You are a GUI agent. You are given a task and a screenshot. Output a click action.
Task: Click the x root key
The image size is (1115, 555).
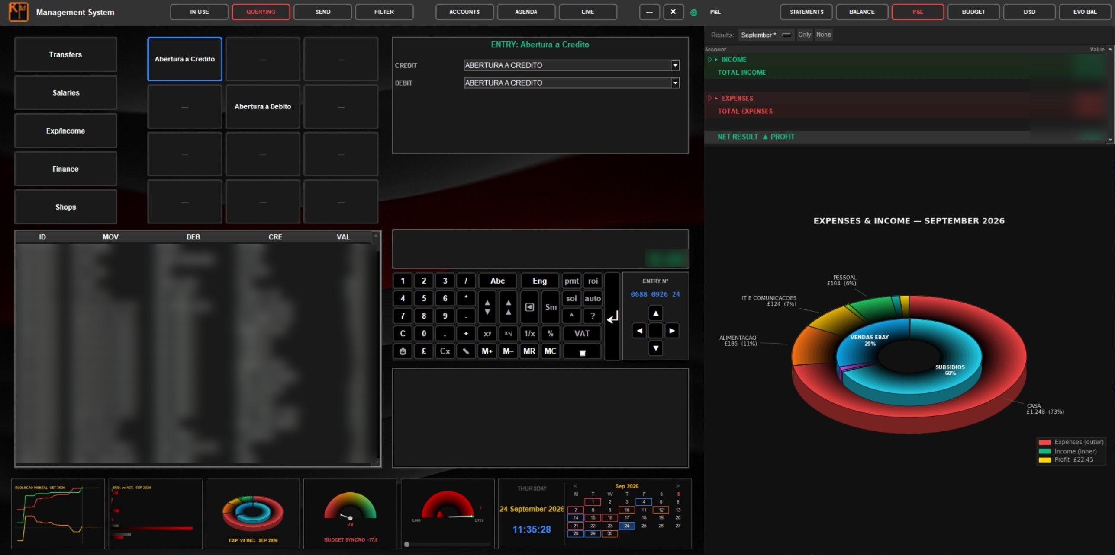508,333
